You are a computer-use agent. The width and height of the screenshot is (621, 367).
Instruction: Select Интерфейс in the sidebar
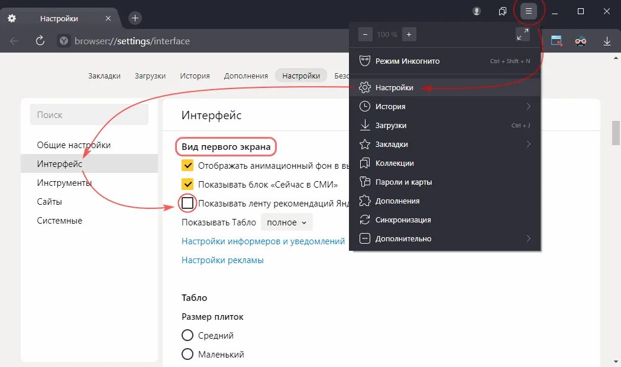tap(89, 163)
